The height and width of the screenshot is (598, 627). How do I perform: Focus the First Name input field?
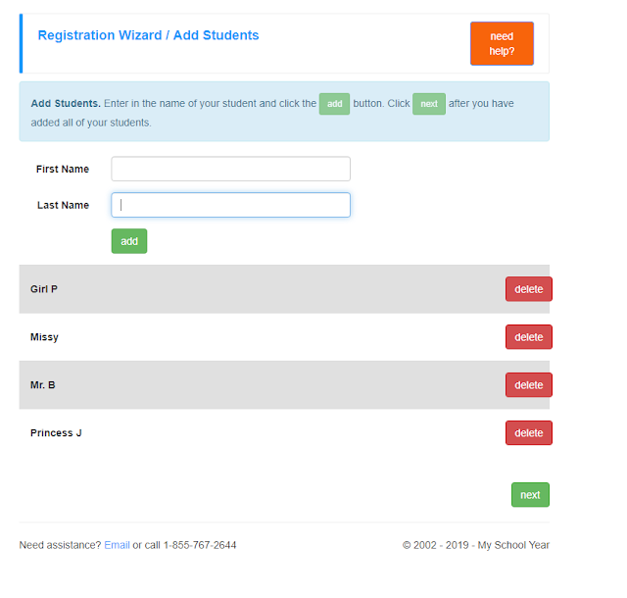231,169
